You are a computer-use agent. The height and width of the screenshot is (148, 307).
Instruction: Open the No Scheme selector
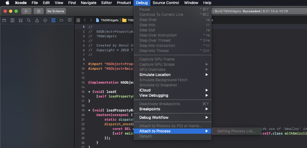56,11
